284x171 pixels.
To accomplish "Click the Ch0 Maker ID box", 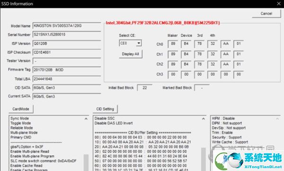I will tap(173, 44).
